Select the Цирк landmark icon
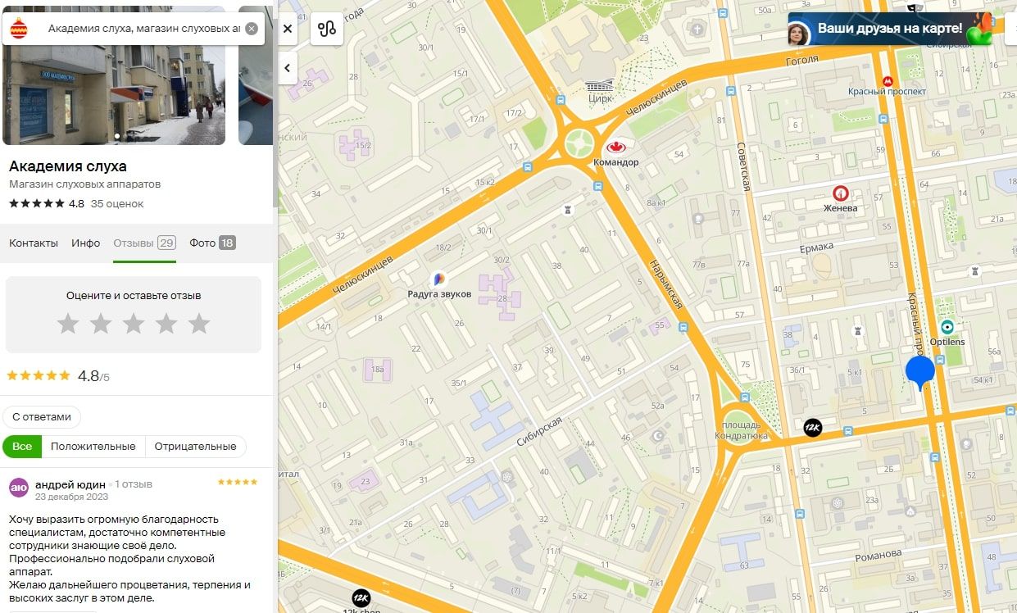1017x613 pixels. [600, 85]
